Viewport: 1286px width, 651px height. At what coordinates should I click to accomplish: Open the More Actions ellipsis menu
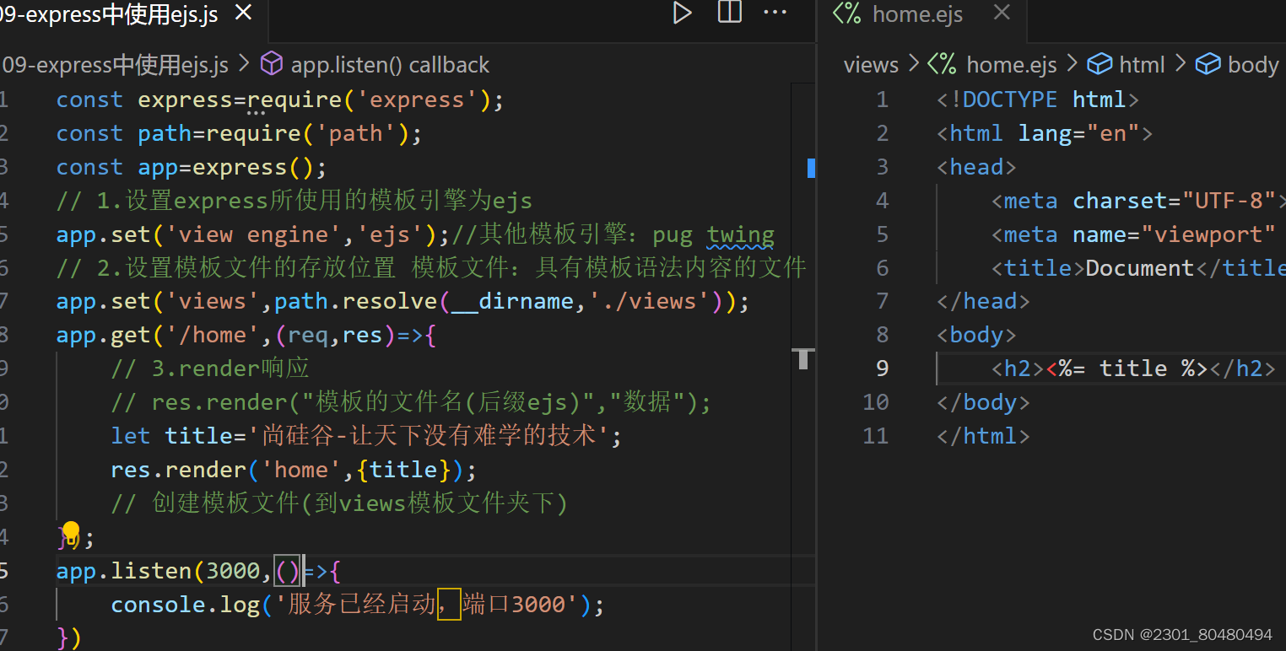click(x=775, y=13)
